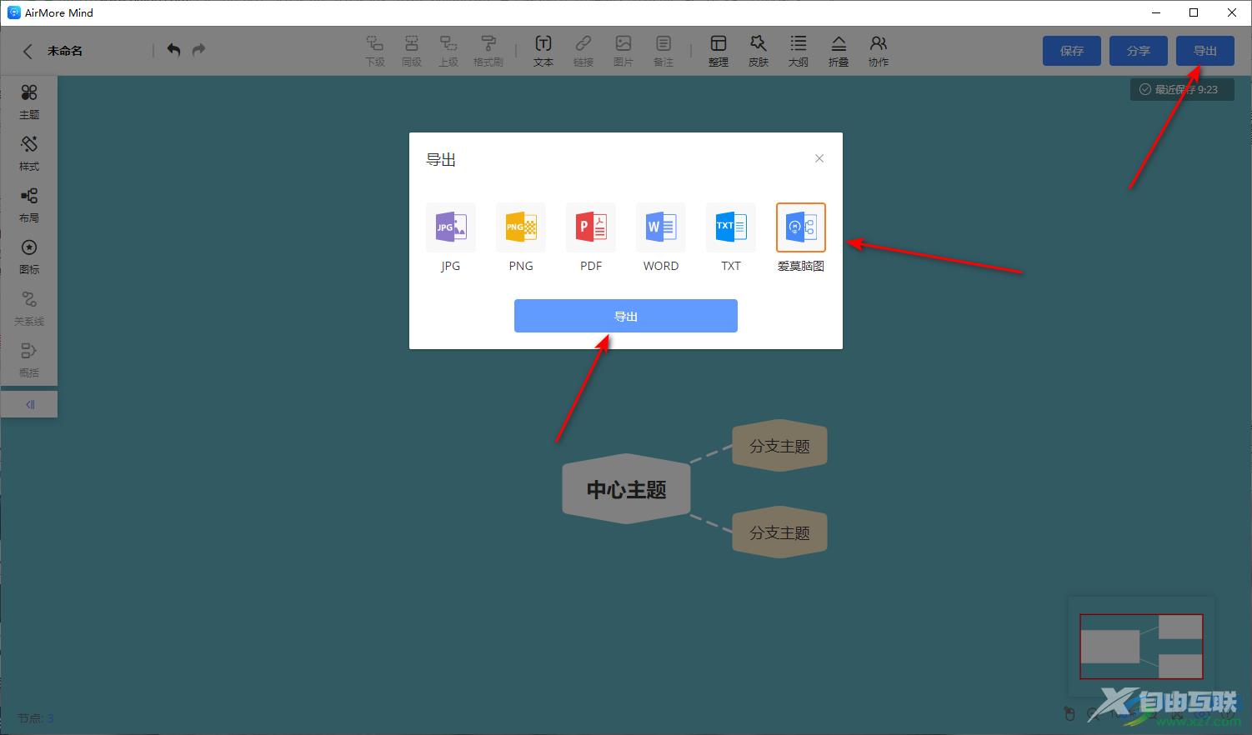The width and height of the screenshot is (1252, 735).
Task: Go back using the left arrow
Action: 28,51
